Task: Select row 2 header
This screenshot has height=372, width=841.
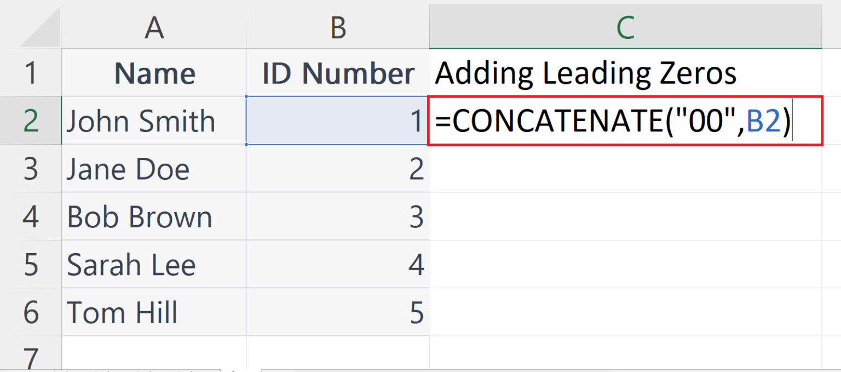Action: (30, 121)
